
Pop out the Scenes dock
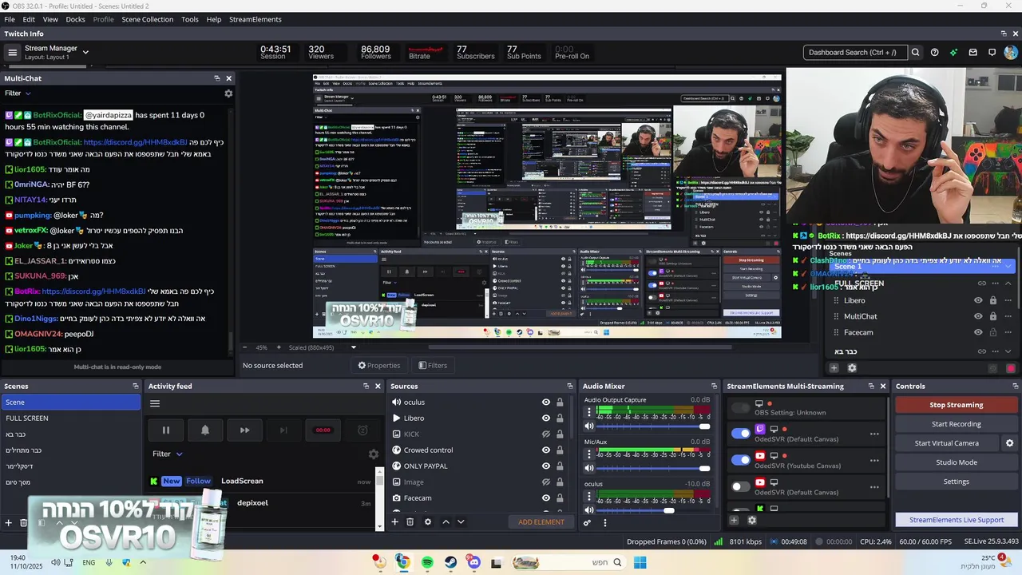pyautogui.click(x=136, y=387)
